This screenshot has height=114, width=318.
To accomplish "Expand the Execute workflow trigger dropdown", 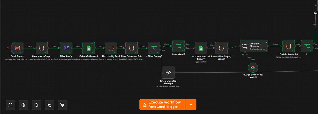I will (x=191, y=104).
